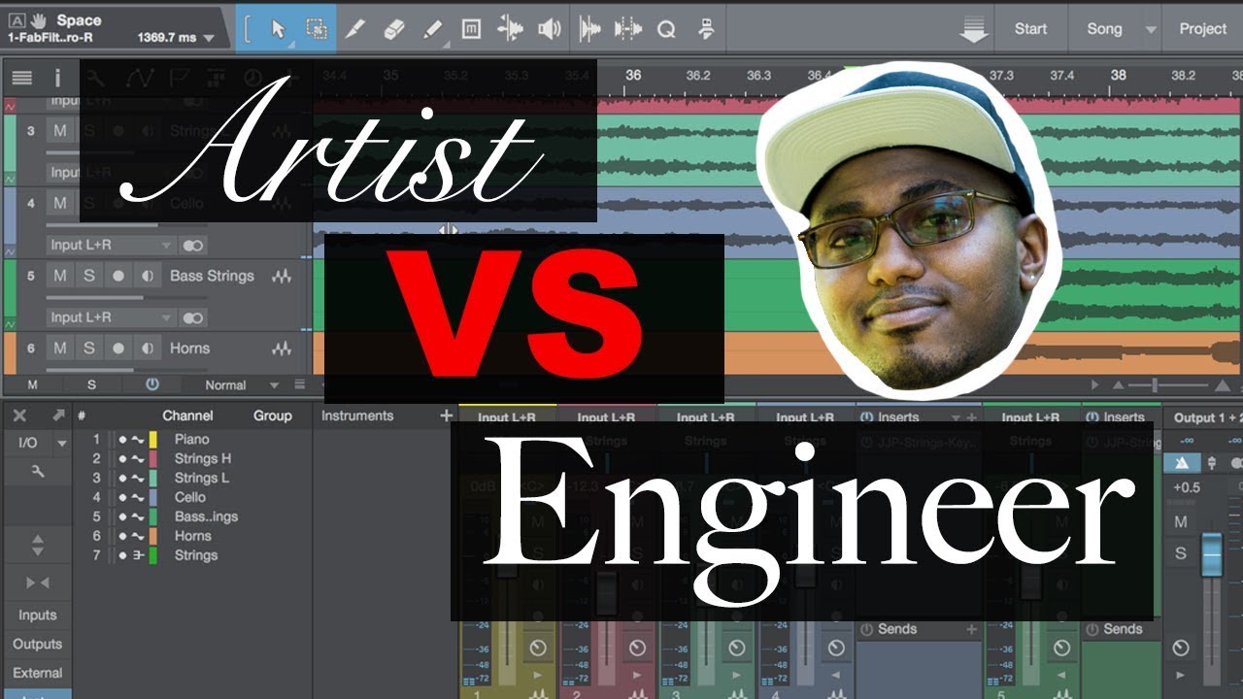Click Bass Strings instrument editor icon
The image size is (1243, 699).
pos(282,276)
